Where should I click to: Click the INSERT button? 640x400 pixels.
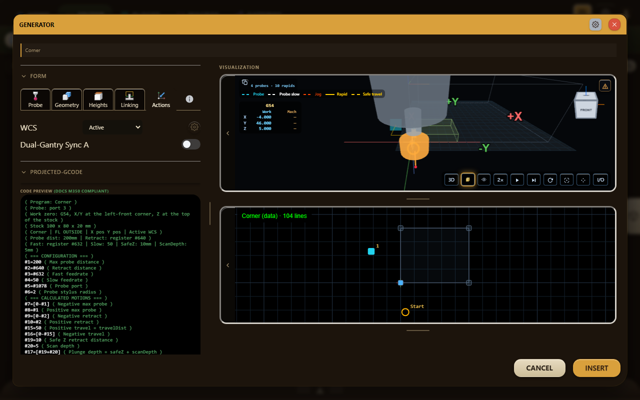tap(596, 368)
